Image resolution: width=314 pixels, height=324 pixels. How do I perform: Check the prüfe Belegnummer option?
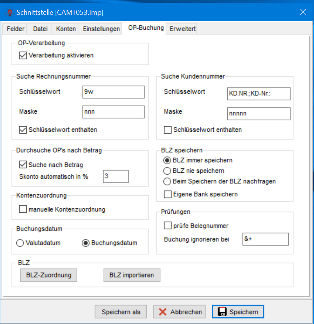click(x=168, y=226)
